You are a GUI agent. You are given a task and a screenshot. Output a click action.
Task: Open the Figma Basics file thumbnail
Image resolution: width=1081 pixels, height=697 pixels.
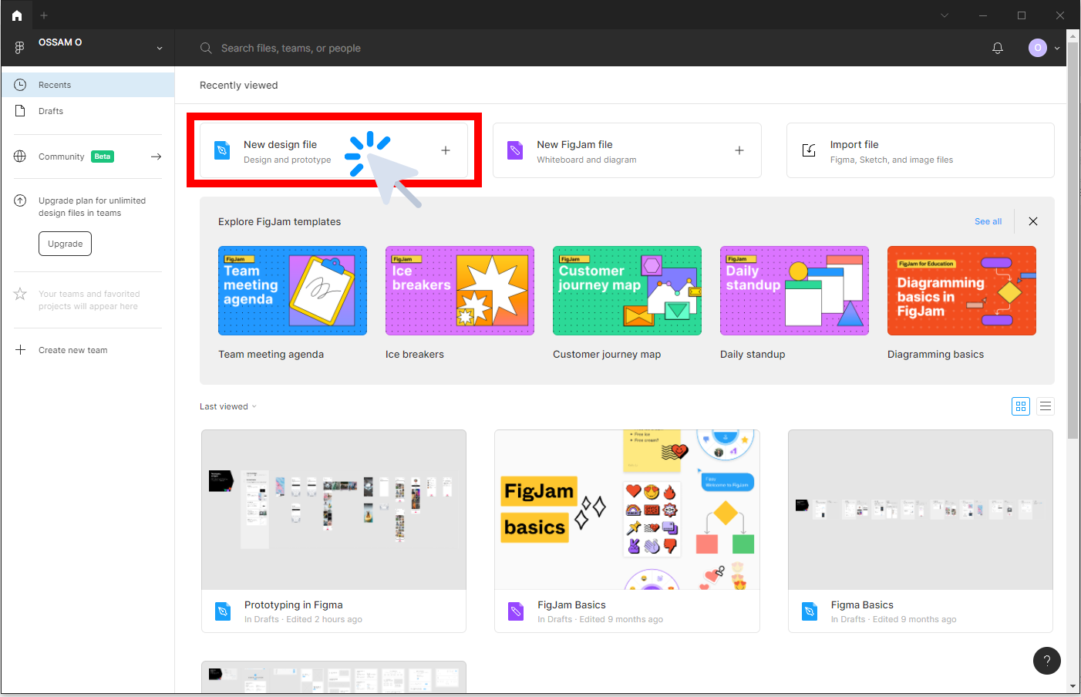[x=921, y=510]
